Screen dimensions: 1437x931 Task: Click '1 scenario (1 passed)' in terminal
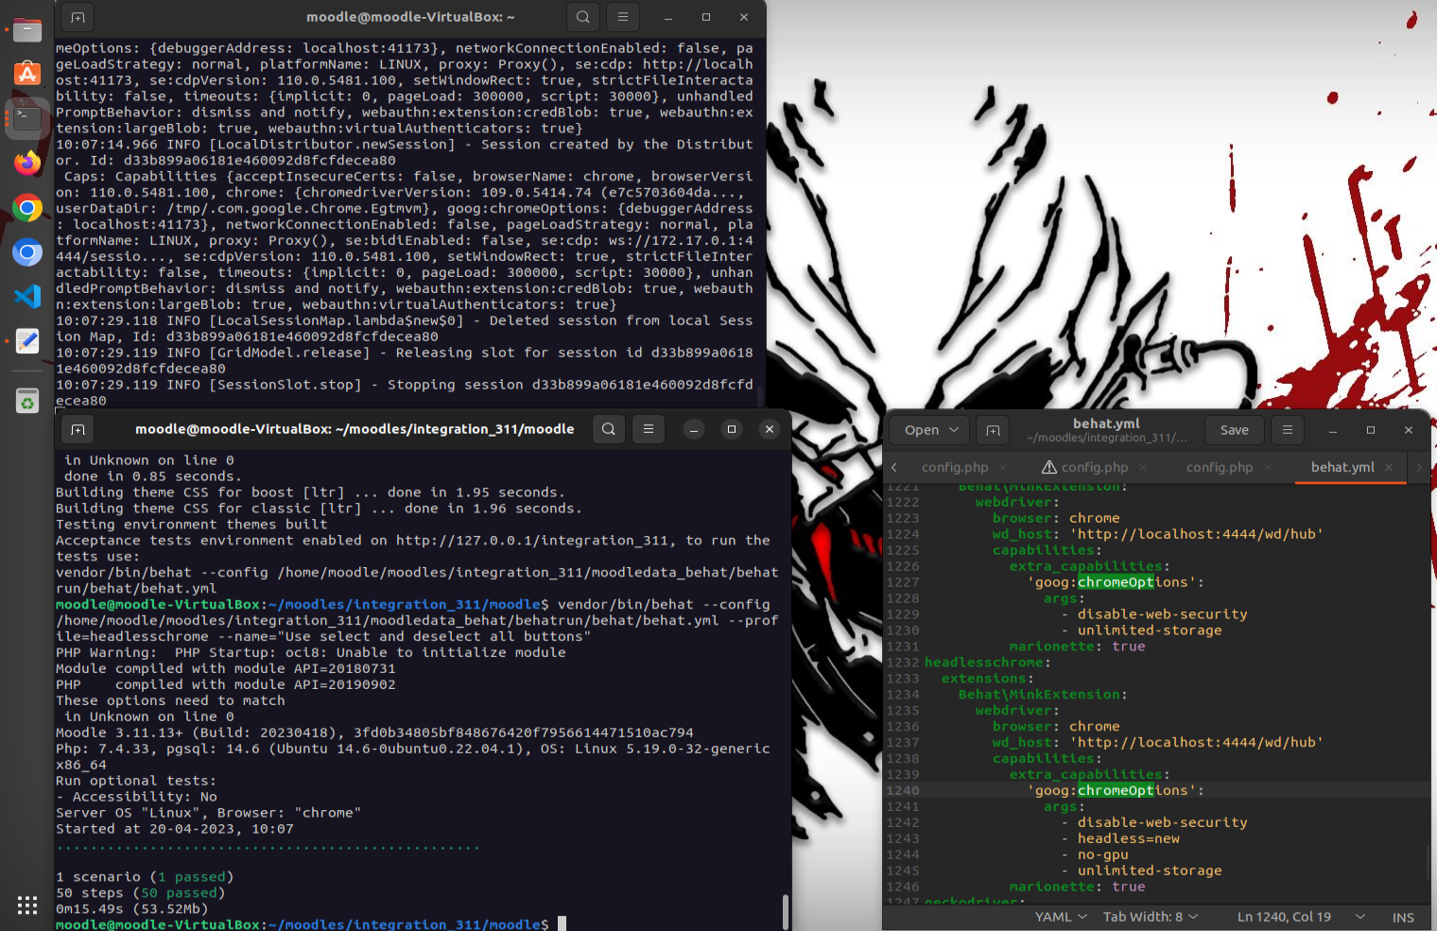[145, 877]
